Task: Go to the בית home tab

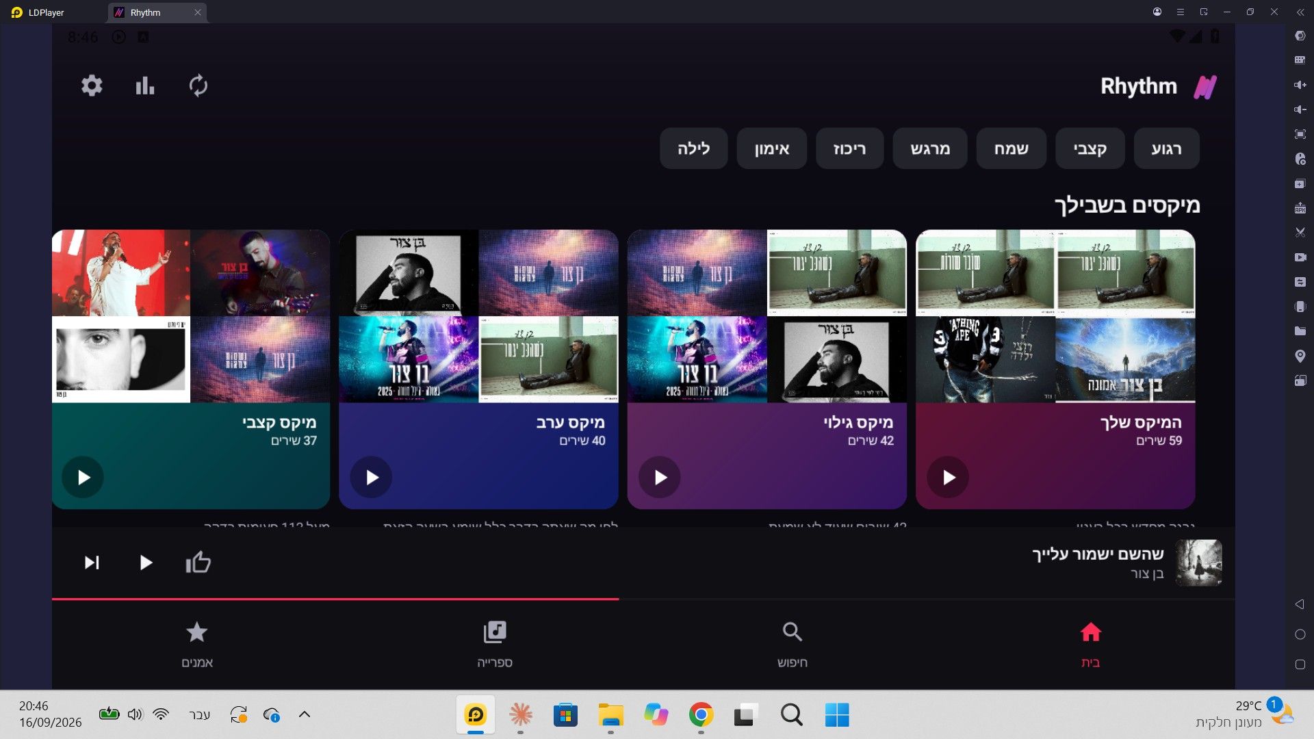Action: click(x=1090, y=645)
